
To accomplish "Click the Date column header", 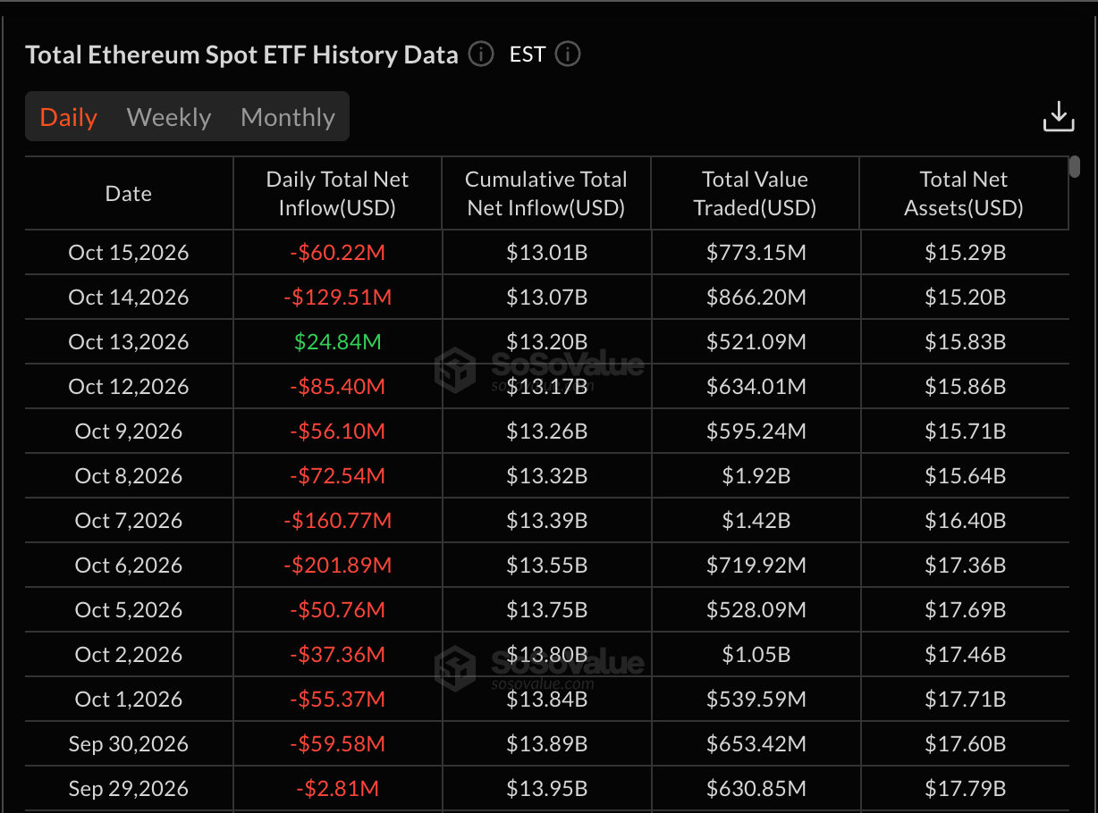I will [129, 194].
